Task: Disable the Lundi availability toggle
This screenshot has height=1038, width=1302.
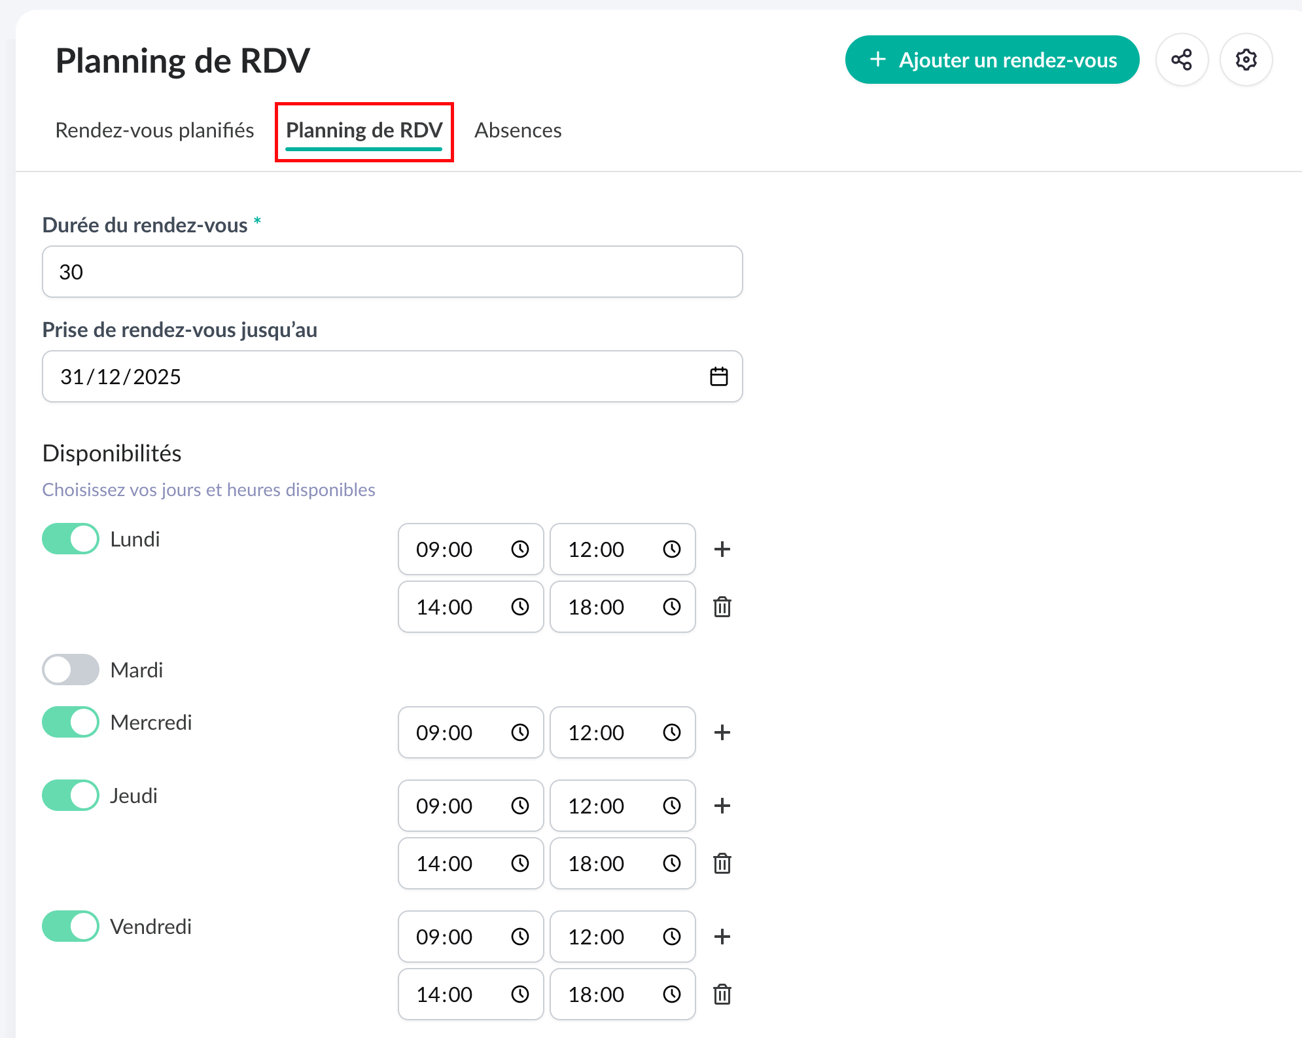Action: [71, 539]
